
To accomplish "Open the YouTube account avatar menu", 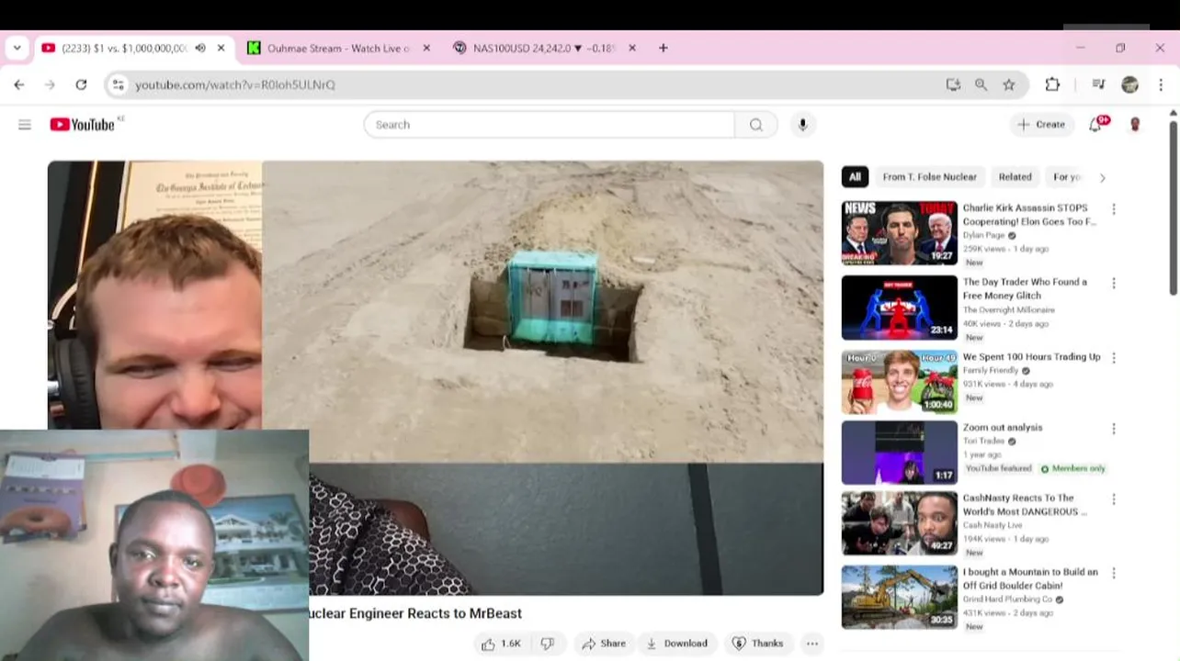I will (1135, 125).
